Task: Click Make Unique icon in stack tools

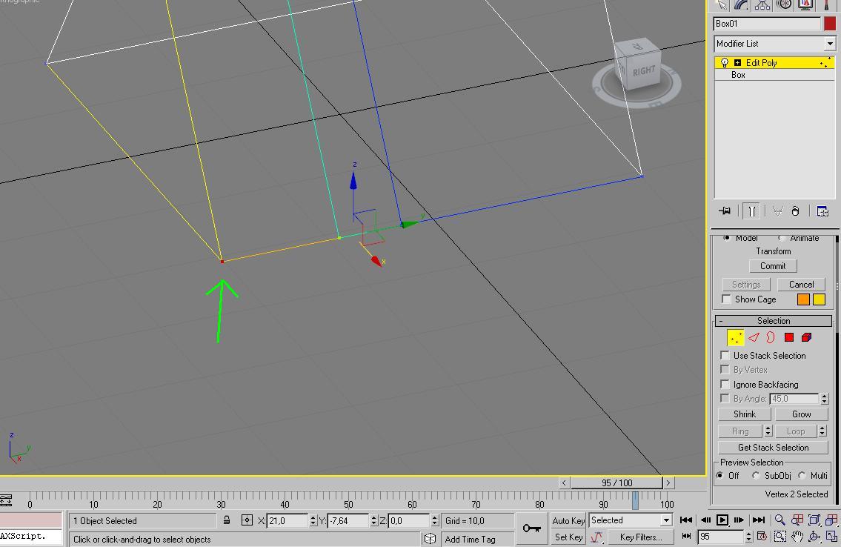Action: [777, 211]
